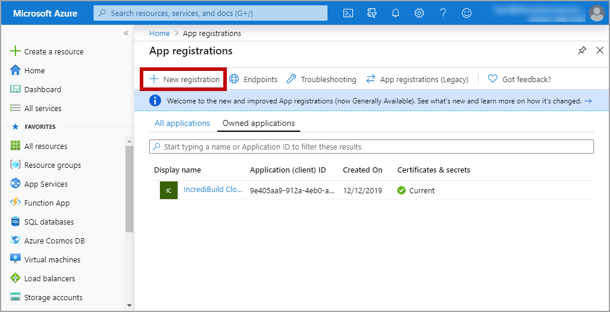Click the All resources grid icon
610x312 pixels.
click(15, 146)
